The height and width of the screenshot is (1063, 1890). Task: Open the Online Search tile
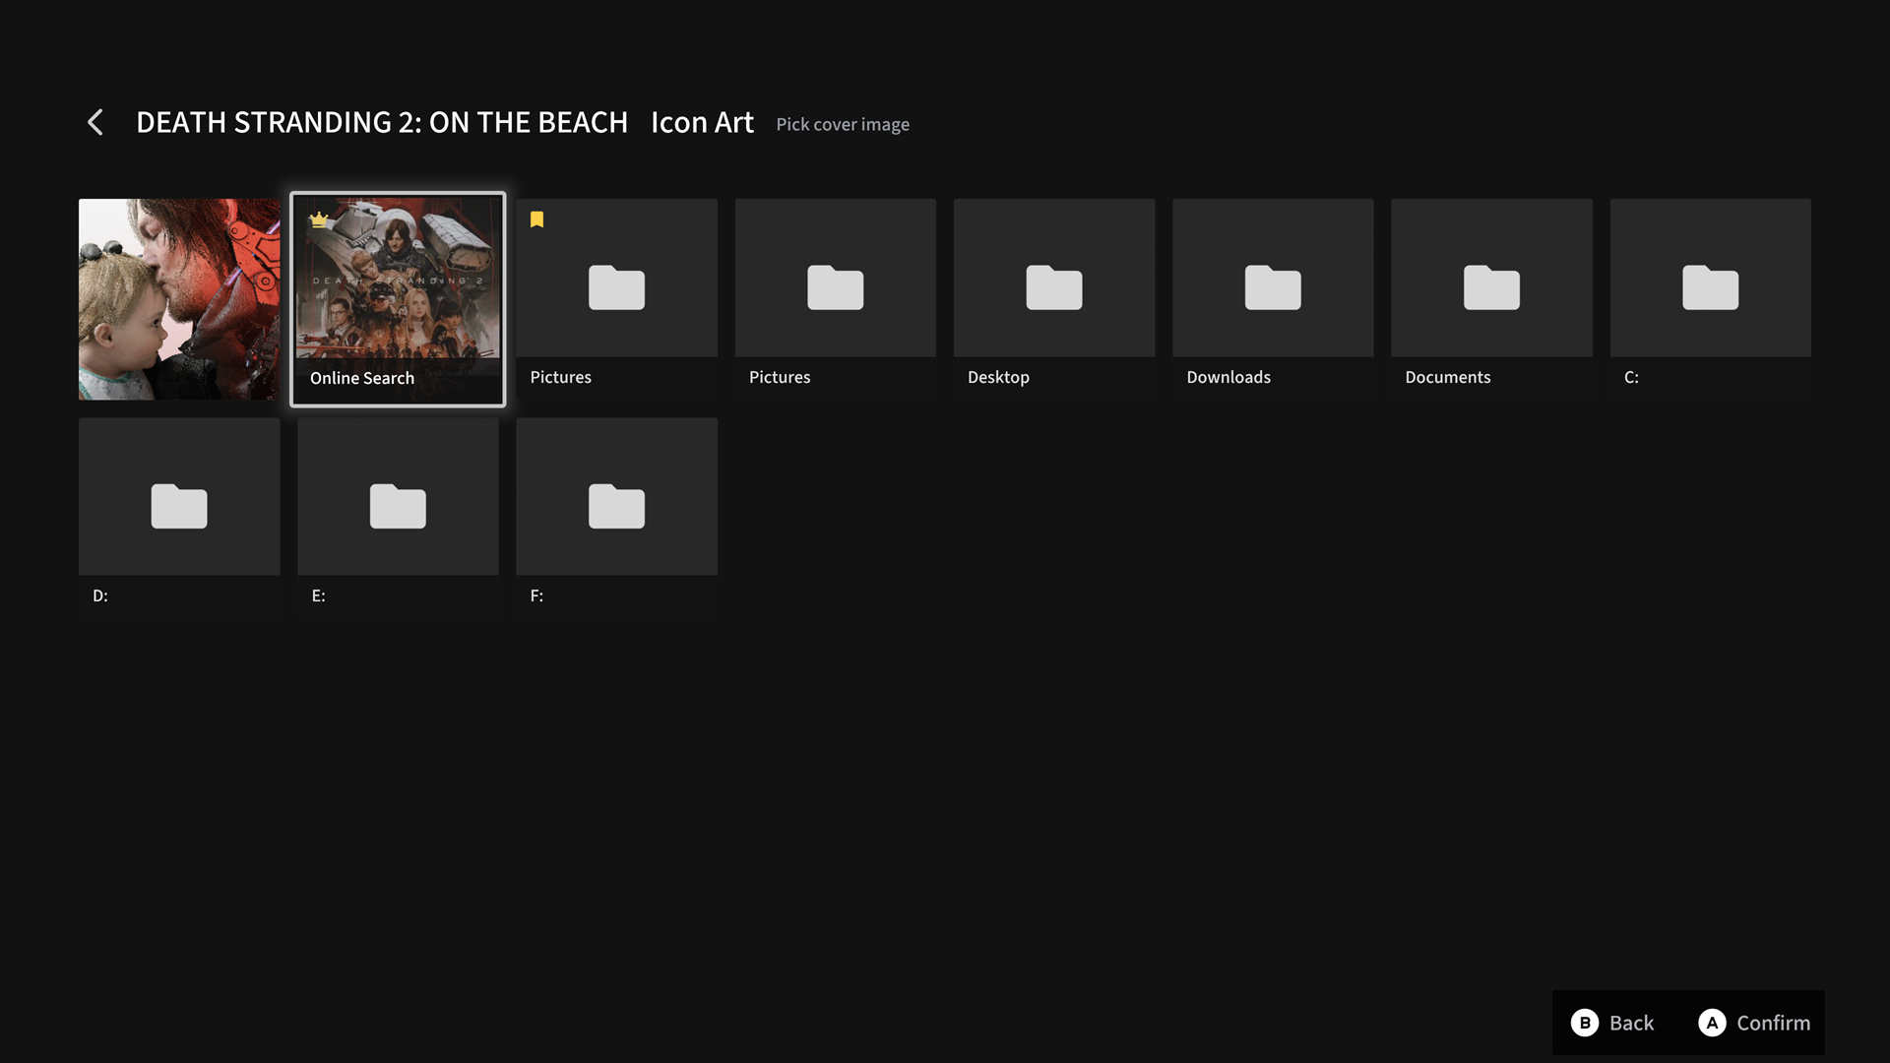pyautogui.click(x=398, y=299)
